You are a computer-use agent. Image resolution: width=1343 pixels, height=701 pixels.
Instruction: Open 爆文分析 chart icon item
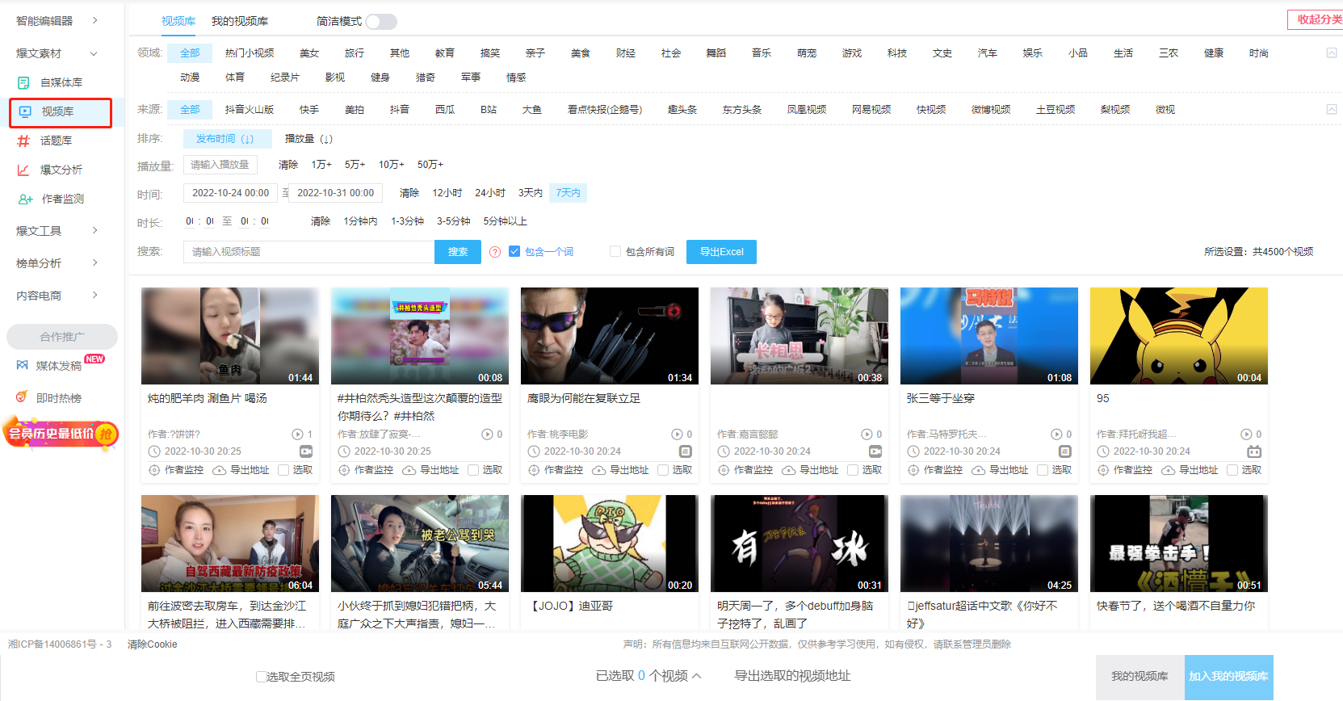tap(24, 170)
